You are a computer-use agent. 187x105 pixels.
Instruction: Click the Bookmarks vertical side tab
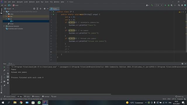coord(1,89)
